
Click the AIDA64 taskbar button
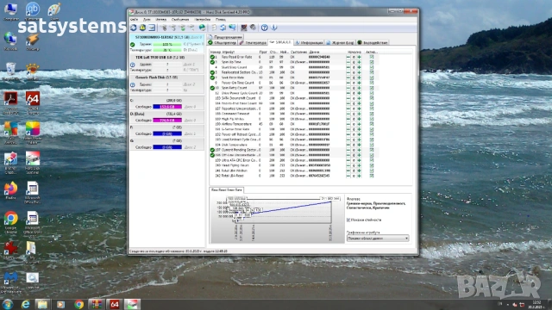pyautogui.click(x=114, y=304)
